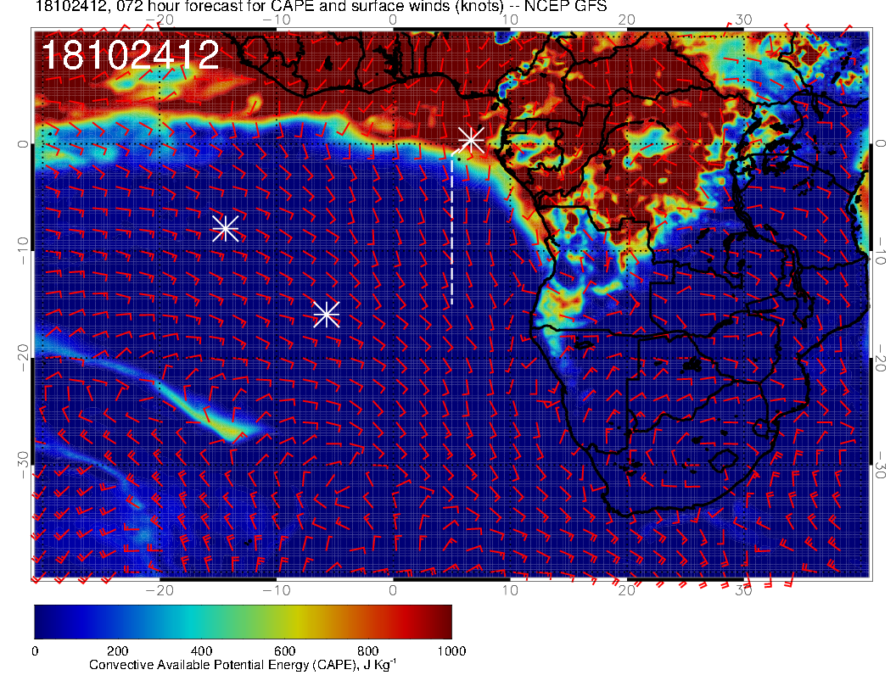Image resolution: width=896 pixels, height=692 pixels.
Task: Pick the dark blue end of the CAPE colorbar
Action: (x=42, y=622)
